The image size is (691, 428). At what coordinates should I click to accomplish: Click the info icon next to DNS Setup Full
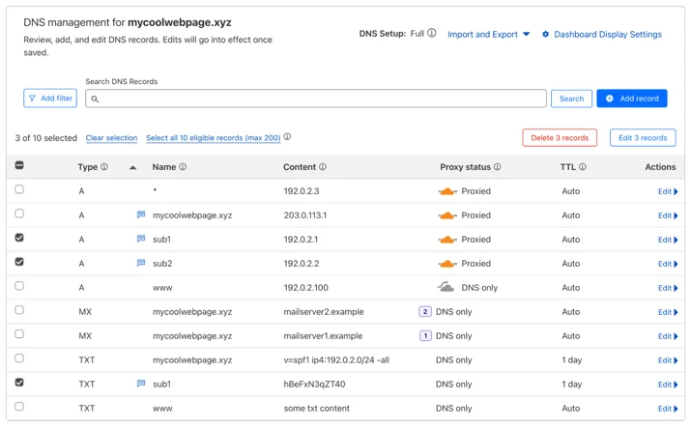click(432, 33)
